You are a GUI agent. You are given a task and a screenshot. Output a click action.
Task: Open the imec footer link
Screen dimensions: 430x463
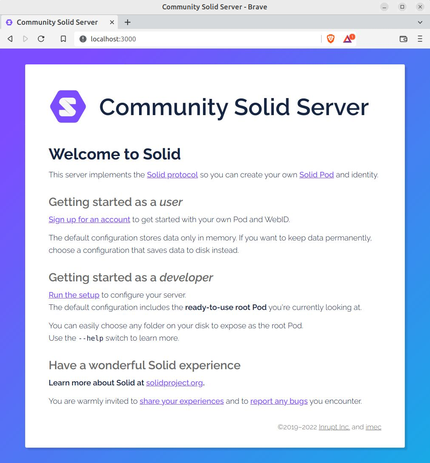[373, 427]
